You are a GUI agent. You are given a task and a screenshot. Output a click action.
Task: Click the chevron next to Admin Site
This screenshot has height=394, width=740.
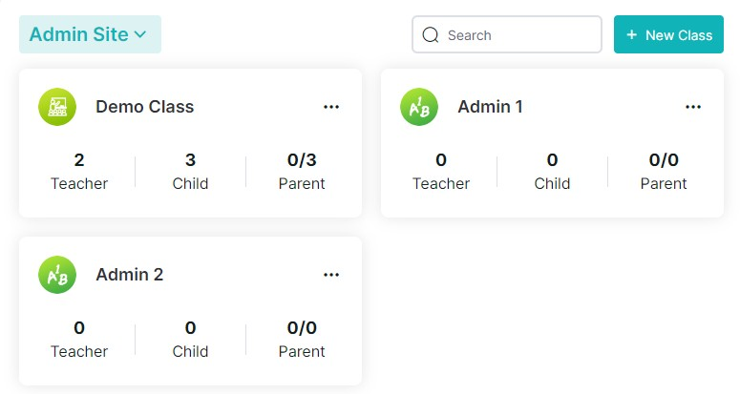140,34
